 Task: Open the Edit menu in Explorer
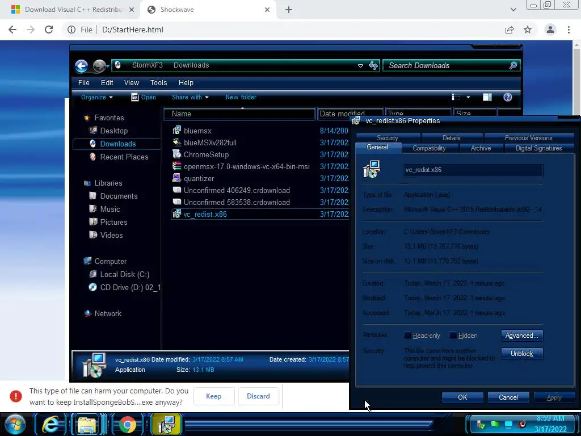click(107, 83)
